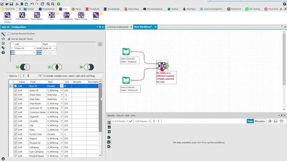
Task: Click the Data button in Results
Action: pos(250,121)
